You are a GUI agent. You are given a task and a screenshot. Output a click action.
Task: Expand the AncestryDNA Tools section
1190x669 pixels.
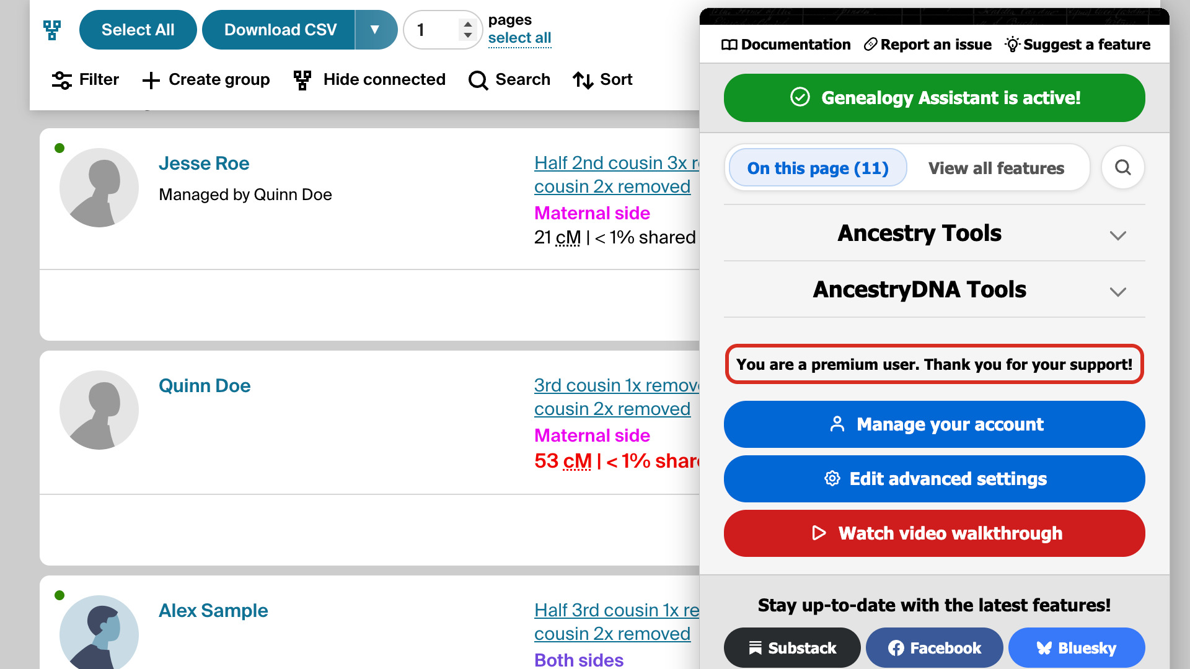pos(935,290)
